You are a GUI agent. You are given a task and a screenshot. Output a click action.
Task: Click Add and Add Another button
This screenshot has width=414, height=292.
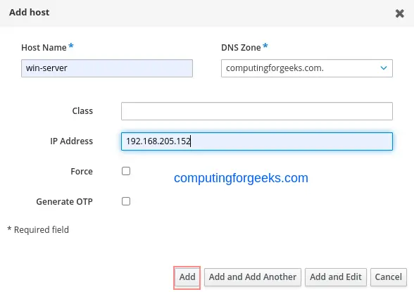(x=253, y=277)
